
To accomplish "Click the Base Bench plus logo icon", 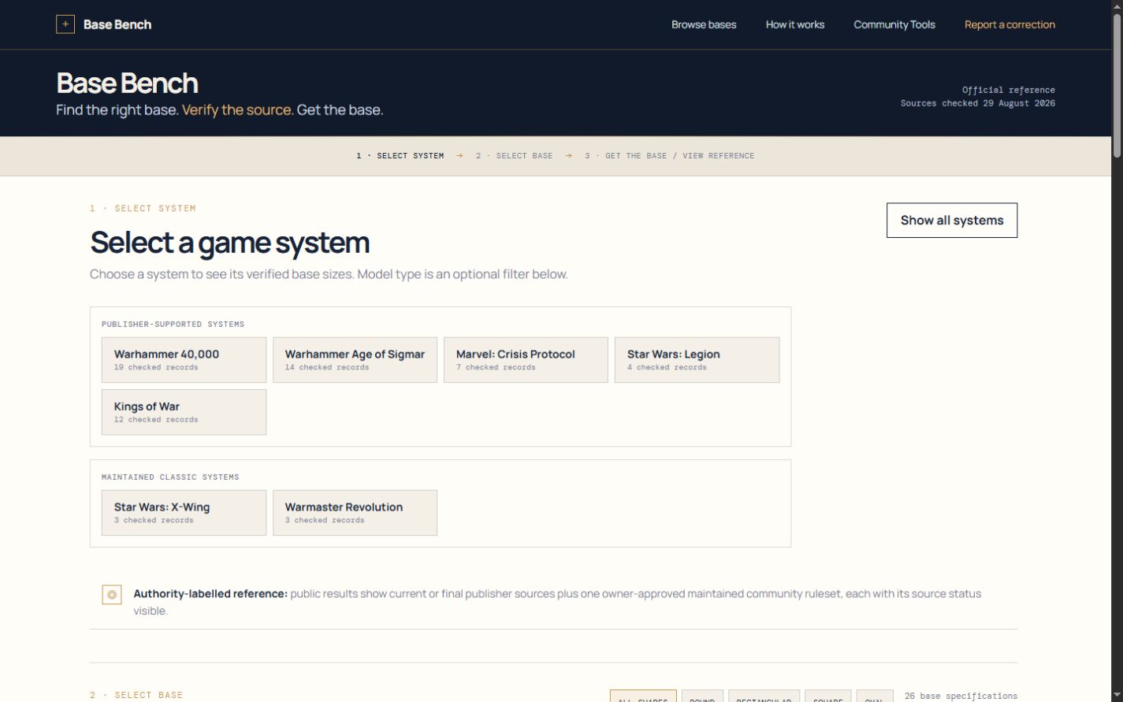I will tap(65, 24).
